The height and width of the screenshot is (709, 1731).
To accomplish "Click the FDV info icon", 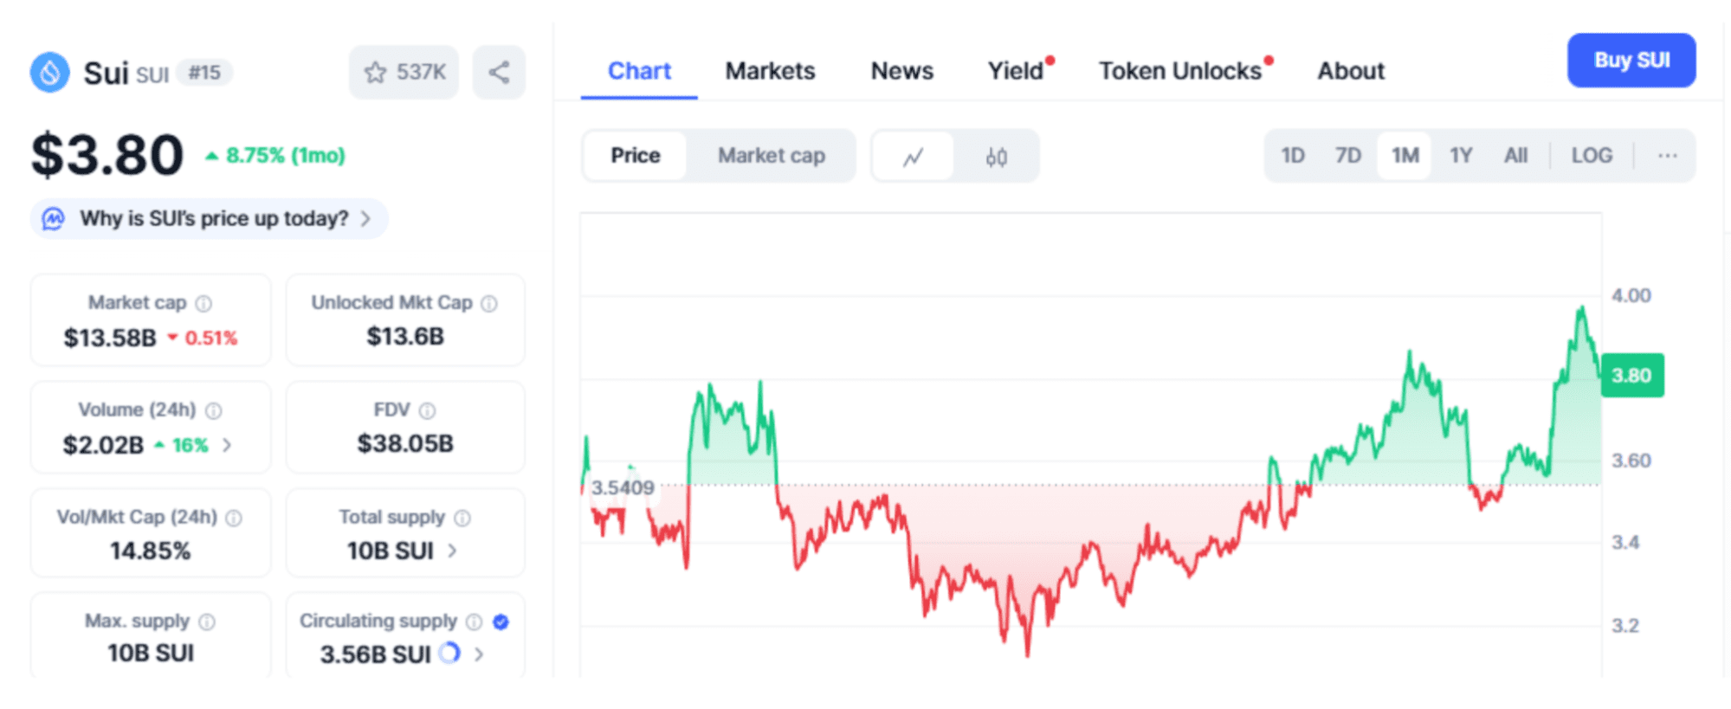I will (x=427, y=411).
